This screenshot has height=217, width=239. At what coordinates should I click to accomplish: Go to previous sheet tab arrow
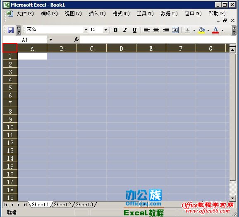point(12,205)
